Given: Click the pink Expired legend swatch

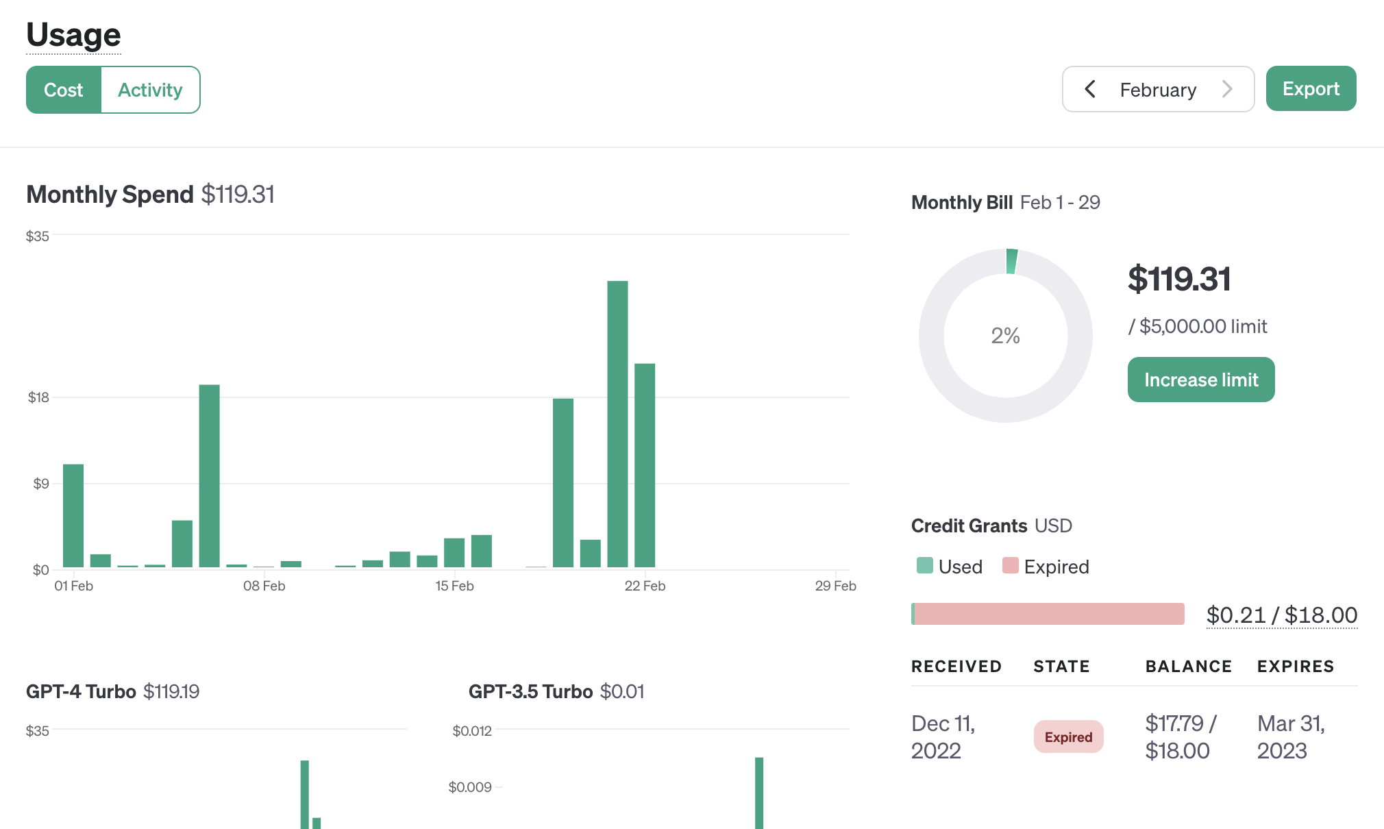Looking at the screenshot, I should (x=1010, y=566).
